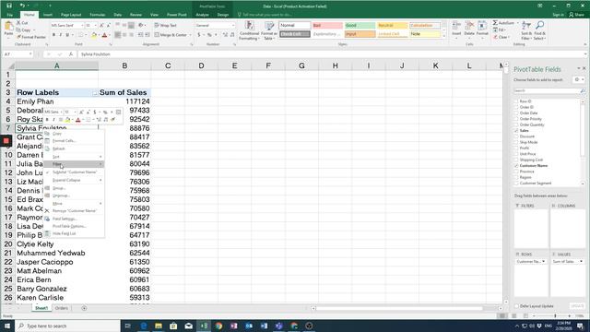The height and width of the screenshot is (332, 590).
Task: Click the taskbar search box
Action: click(x=67, y=326)
